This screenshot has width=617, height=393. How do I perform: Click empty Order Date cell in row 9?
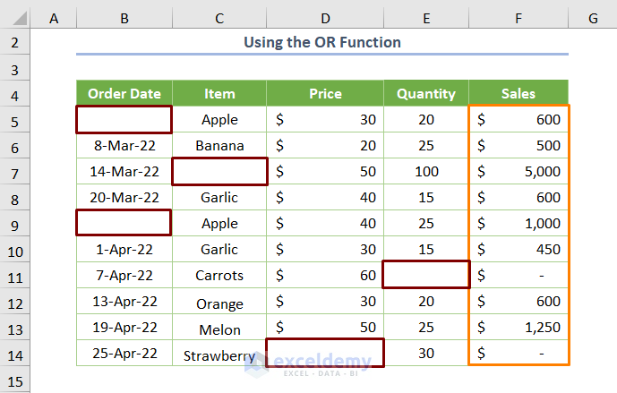pyautogui.click(x=124, y=222)
